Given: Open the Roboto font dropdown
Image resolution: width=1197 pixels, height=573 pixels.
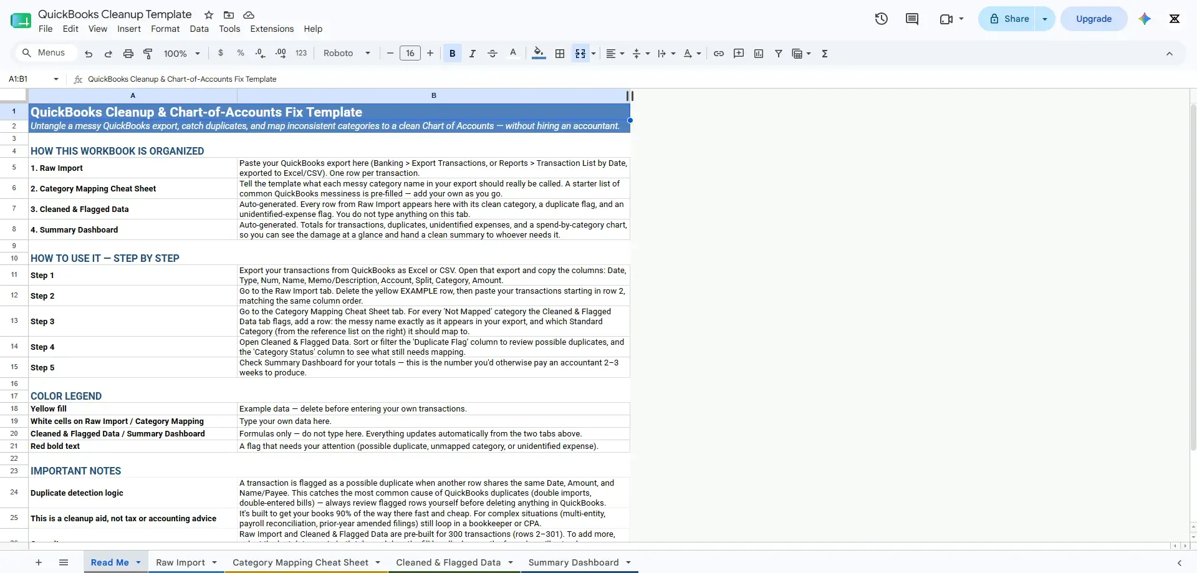Looking at the screenshot, I should click(x=347, y=54).
